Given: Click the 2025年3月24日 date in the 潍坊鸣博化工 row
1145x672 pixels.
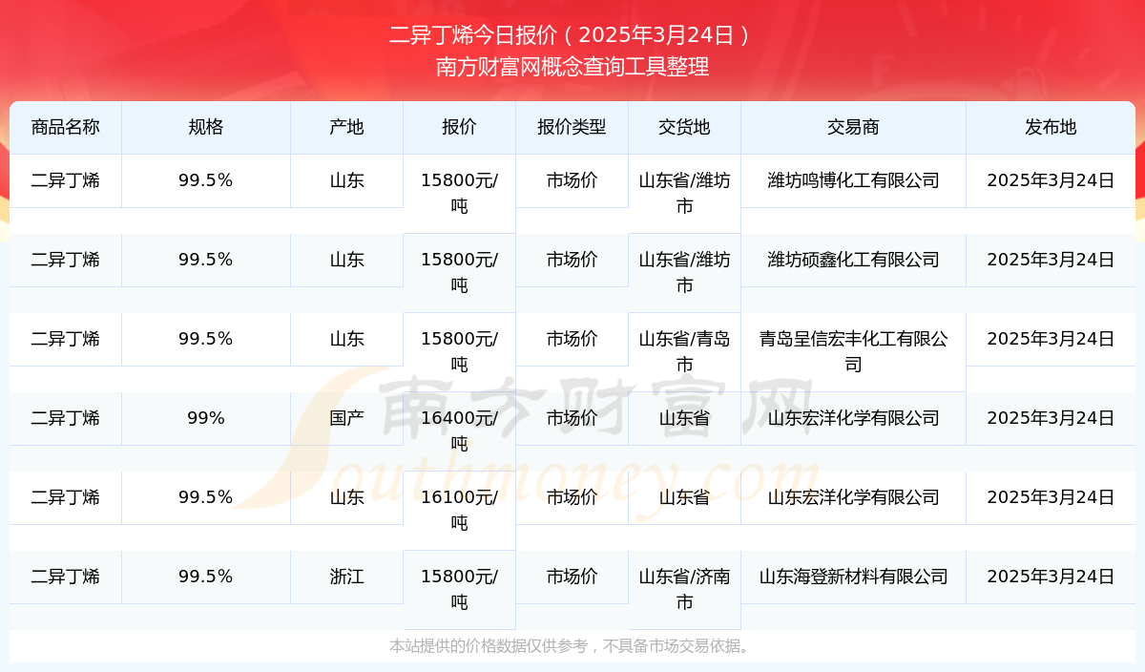Looking at the screenshot, I should 1051,180.
